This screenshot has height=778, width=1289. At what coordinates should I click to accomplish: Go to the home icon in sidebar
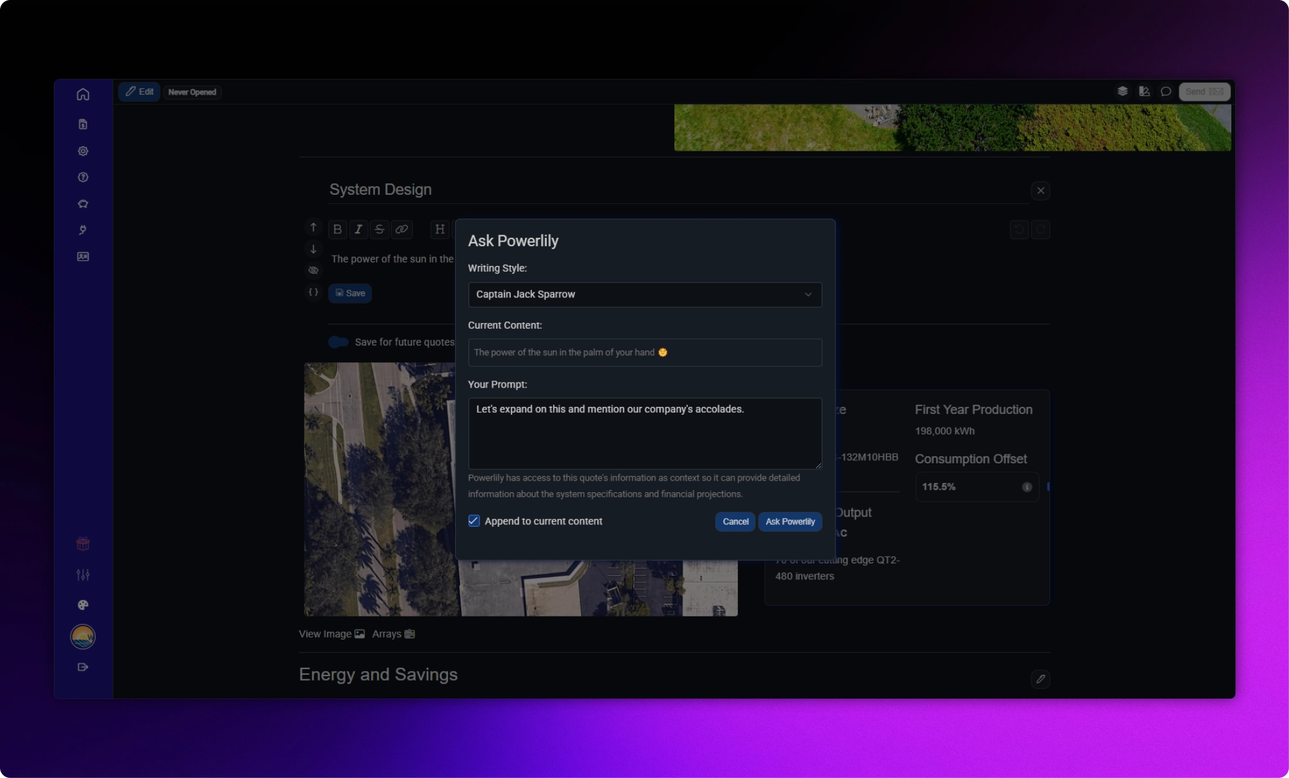tap(83, 94)
